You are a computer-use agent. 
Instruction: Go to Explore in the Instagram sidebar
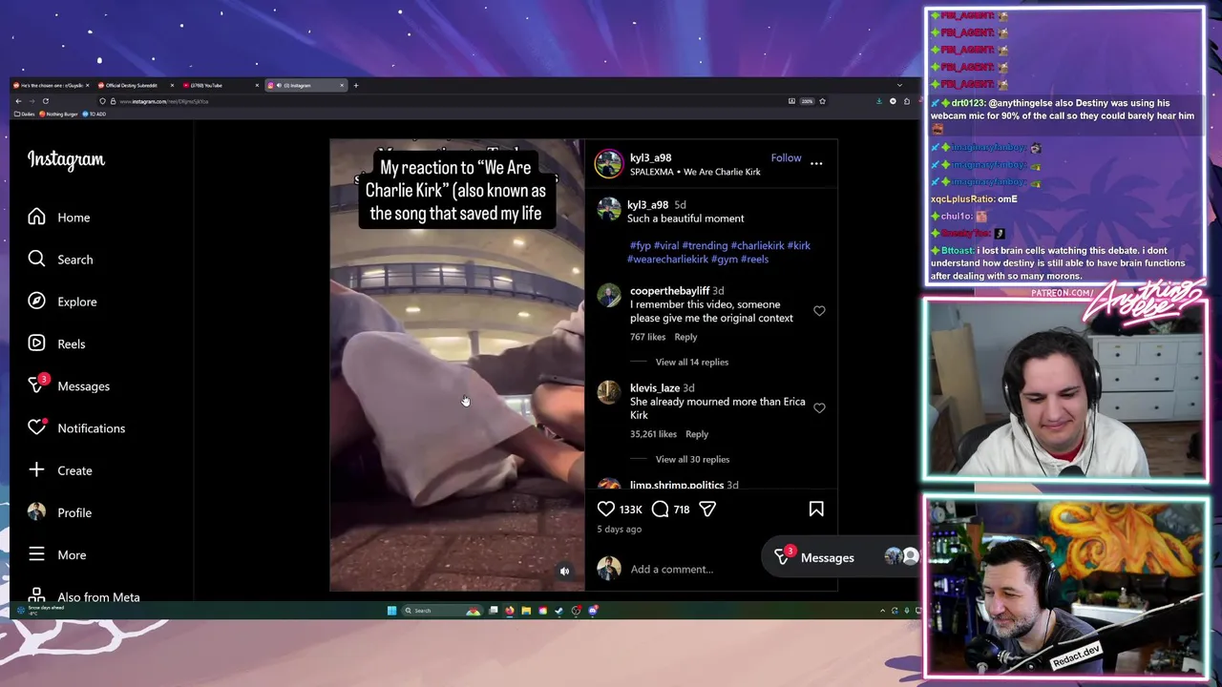click(x=62, y=302)
